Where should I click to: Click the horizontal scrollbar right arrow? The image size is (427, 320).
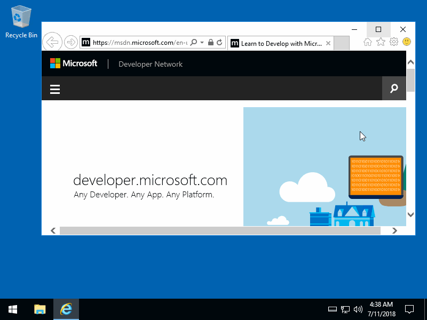click(394, 231)
